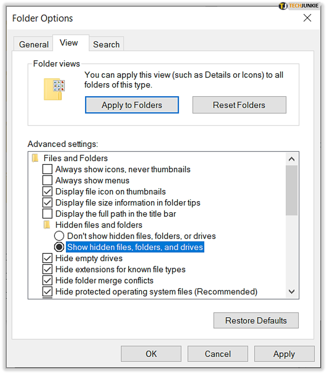The height and width of the screenshot is (374, 327).
Task: Open the Search tab
Action: pos(106,44)
